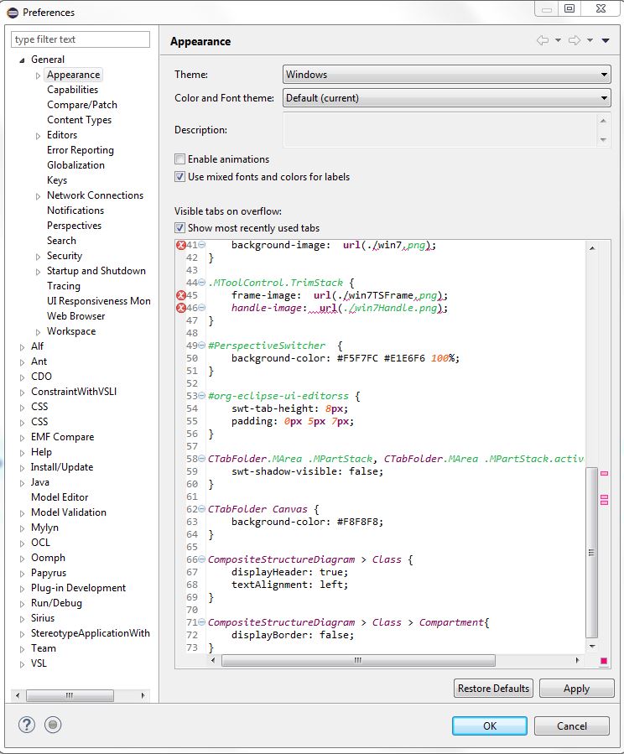Expand the Security tree node

coord(38,257)
